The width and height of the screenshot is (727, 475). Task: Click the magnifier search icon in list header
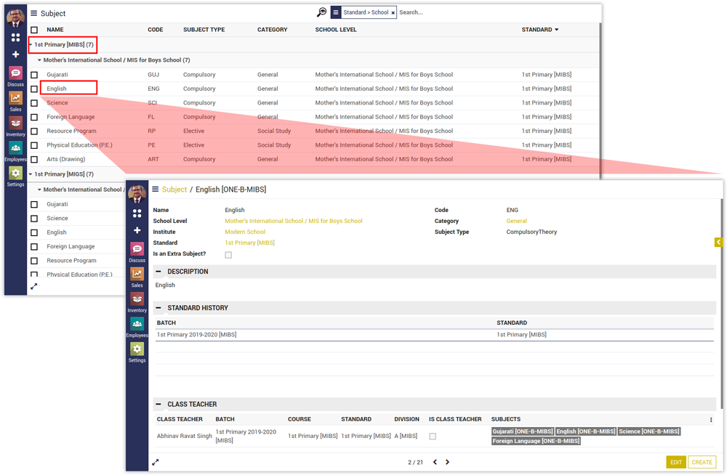(x=321, y=12)
